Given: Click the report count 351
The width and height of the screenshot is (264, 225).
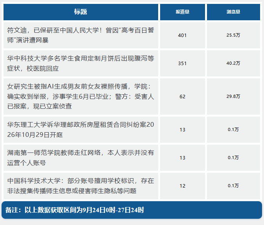Looking at the screenshot, I should pyautogui.click(x=182, y=64).
